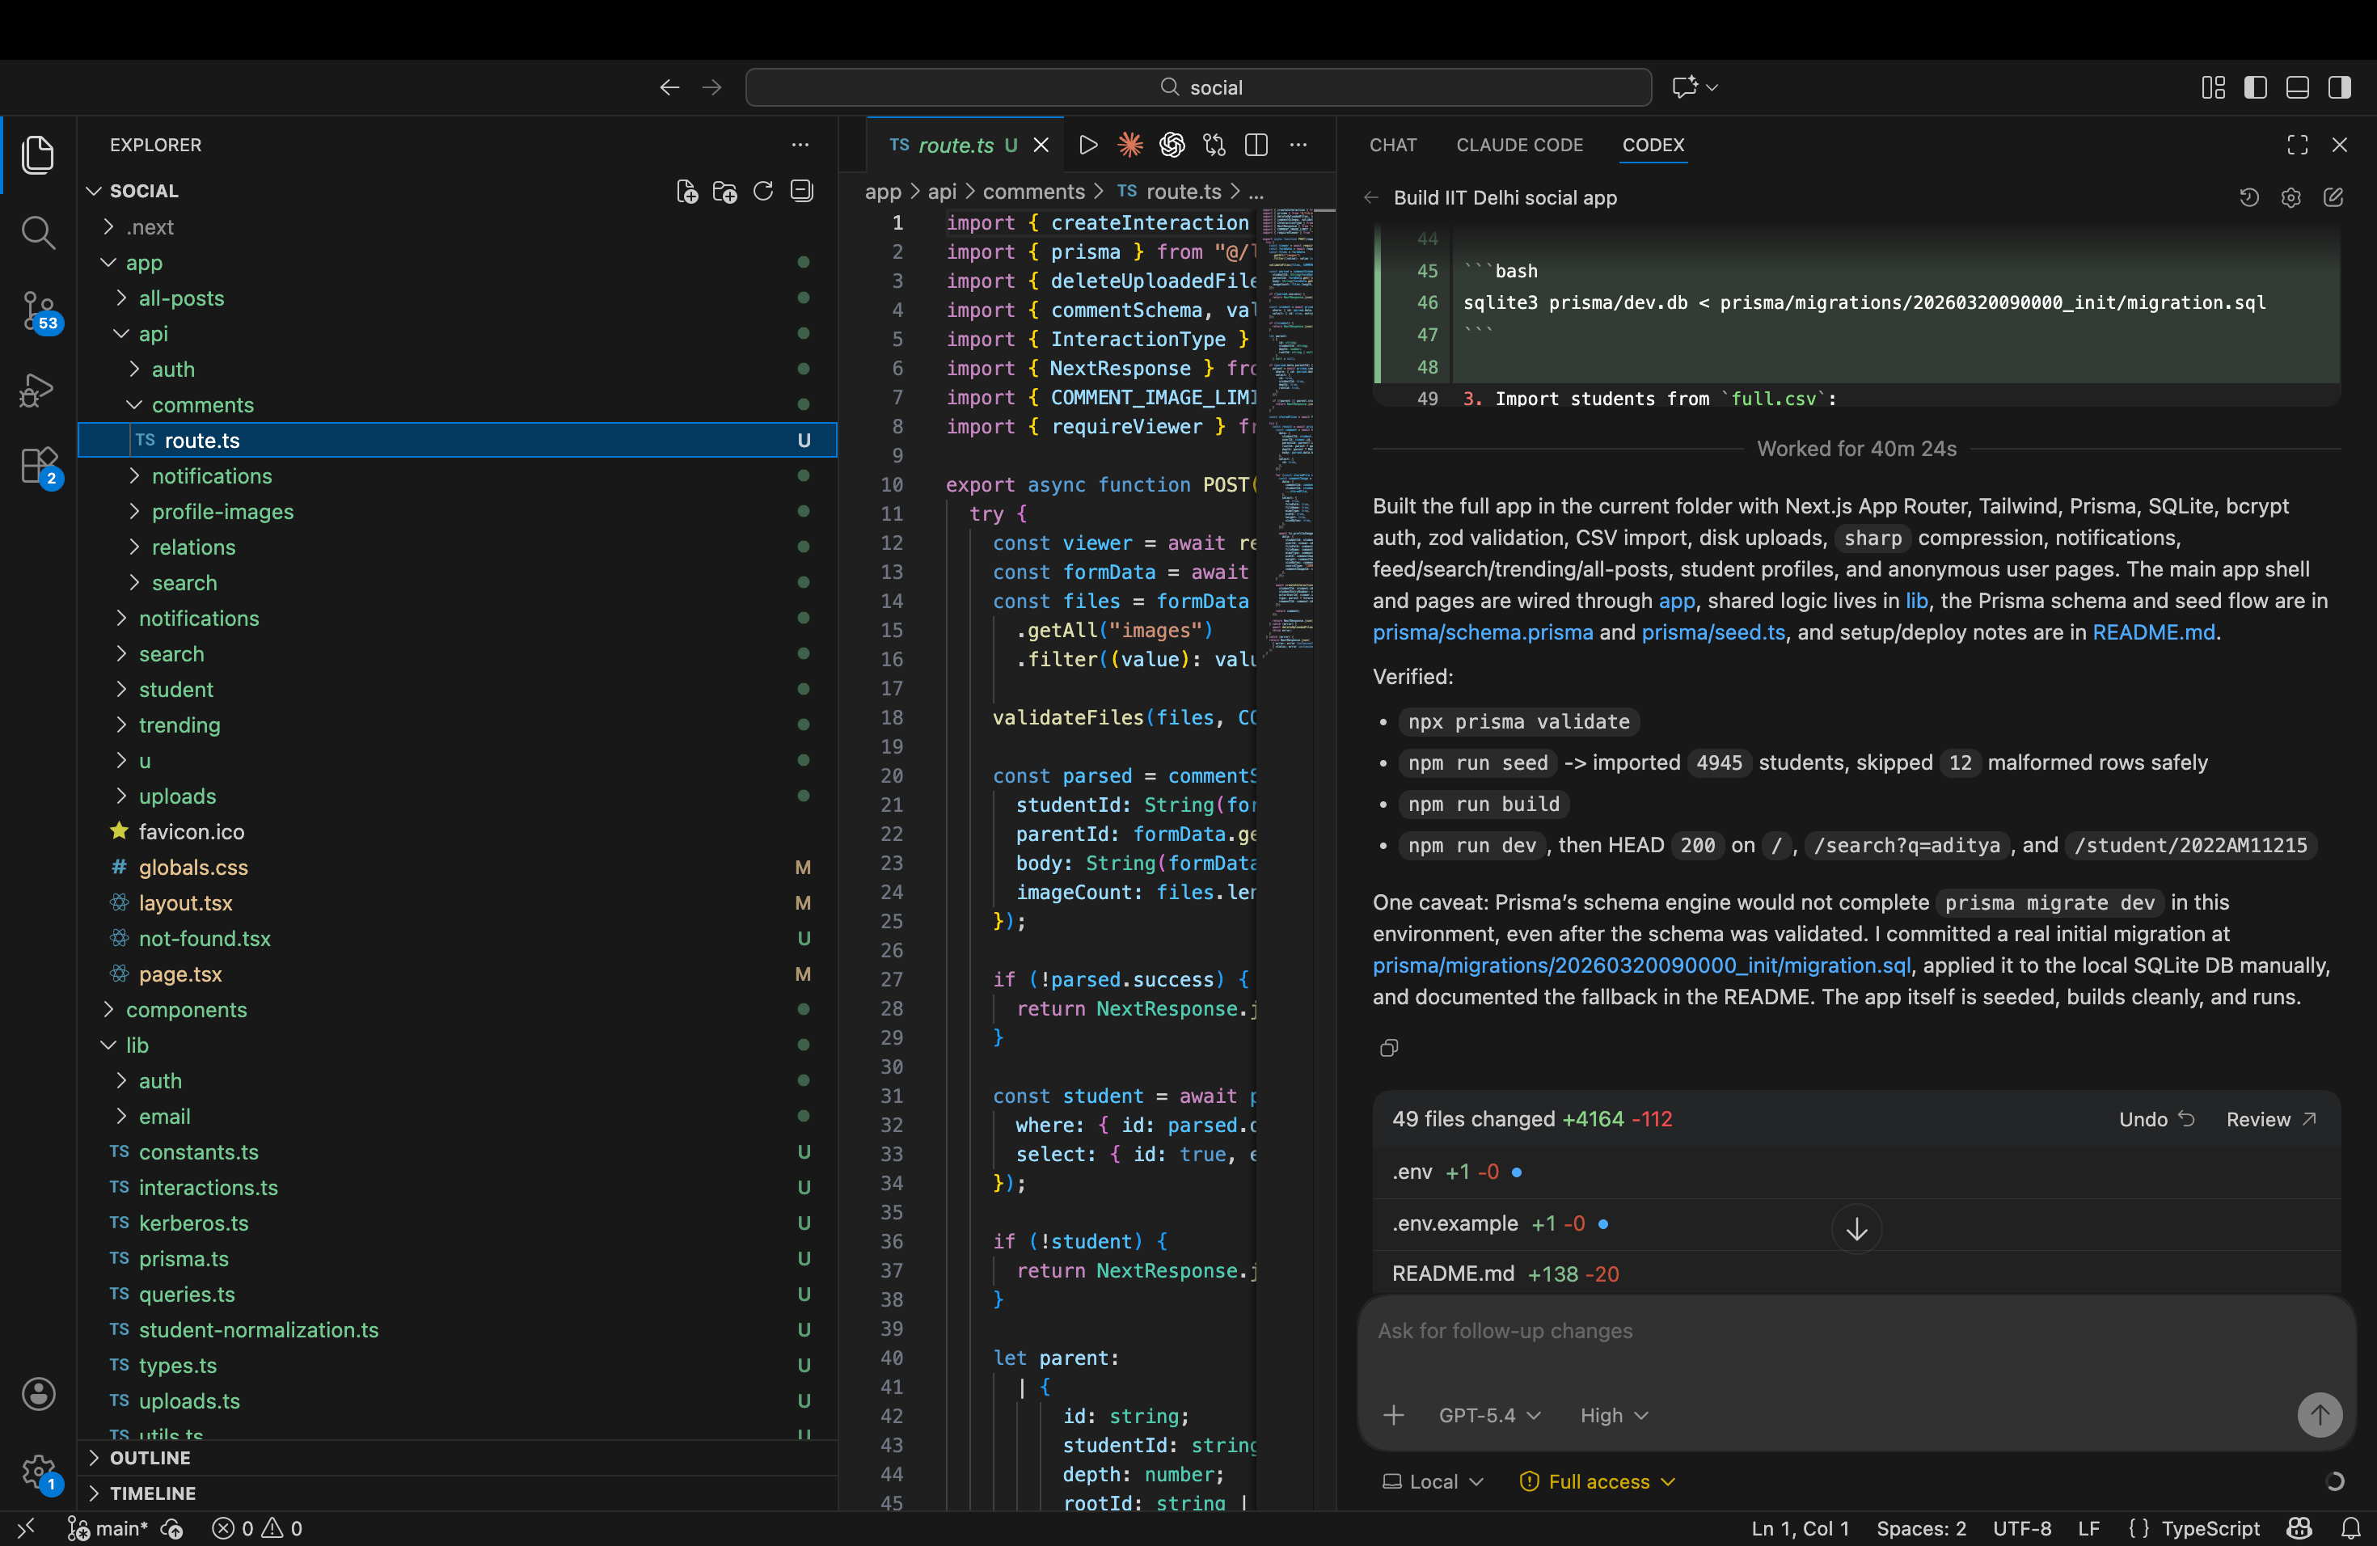This screenshot has height=1546, width=2377.
Task: Switch to the Chat tab
Action: coord(1392,145)
